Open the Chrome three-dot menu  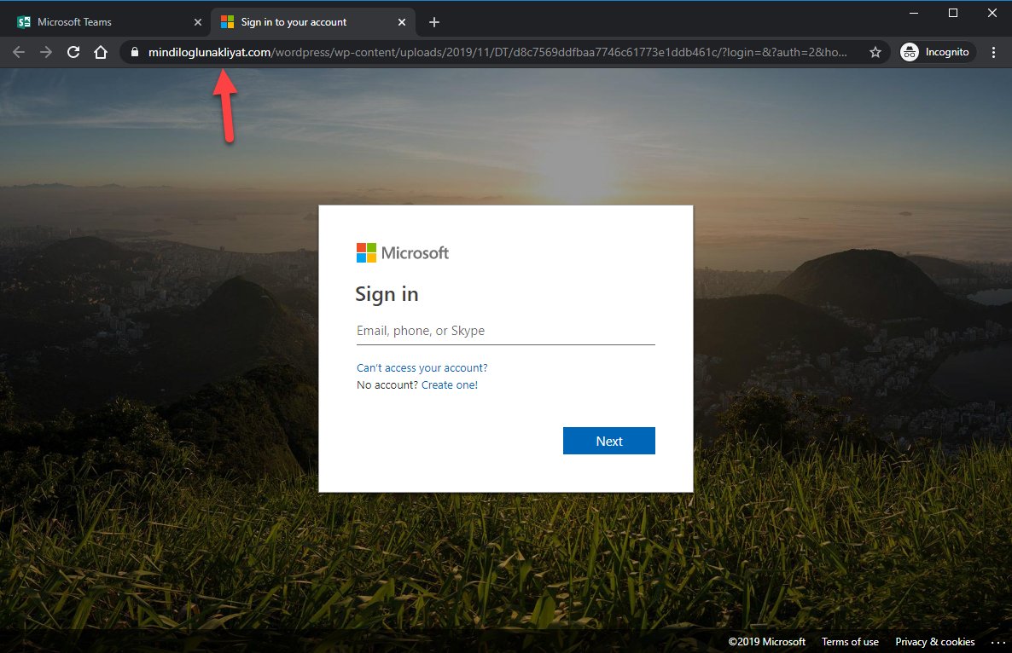pos(993,52)
